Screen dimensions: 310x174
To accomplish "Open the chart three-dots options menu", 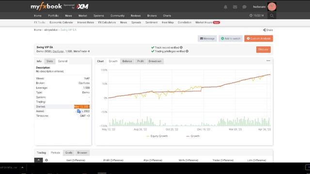I will 268,61.
